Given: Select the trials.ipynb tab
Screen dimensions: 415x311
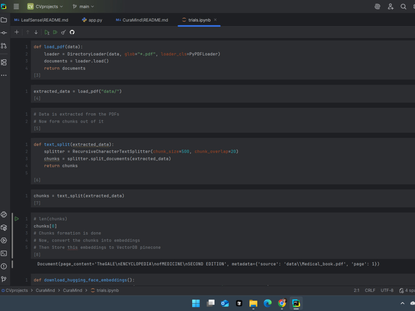Looking at the screenshot, I should tap(196, 20).
